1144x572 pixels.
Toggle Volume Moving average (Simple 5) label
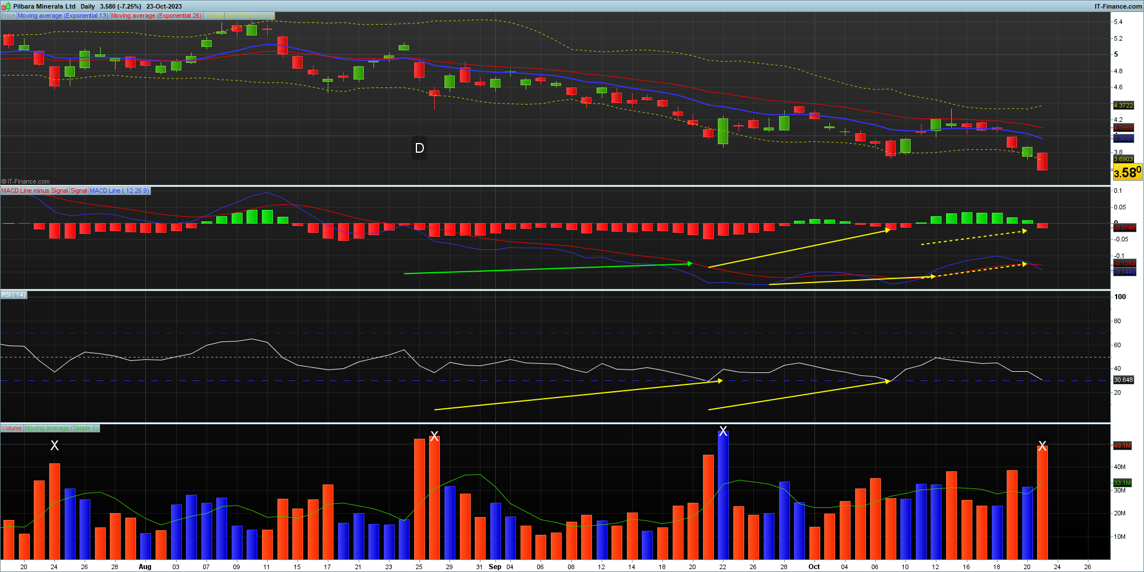coord(62,428)
